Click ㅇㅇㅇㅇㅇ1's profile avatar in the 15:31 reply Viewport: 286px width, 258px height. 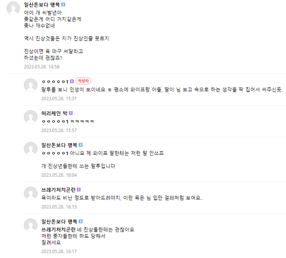click(30, 85)
